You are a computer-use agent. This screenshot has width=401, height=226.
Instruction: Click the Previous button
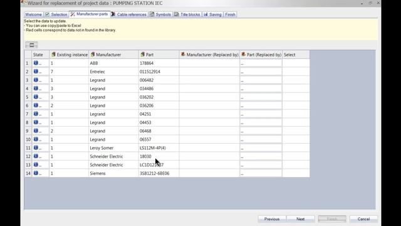point(272,219)
